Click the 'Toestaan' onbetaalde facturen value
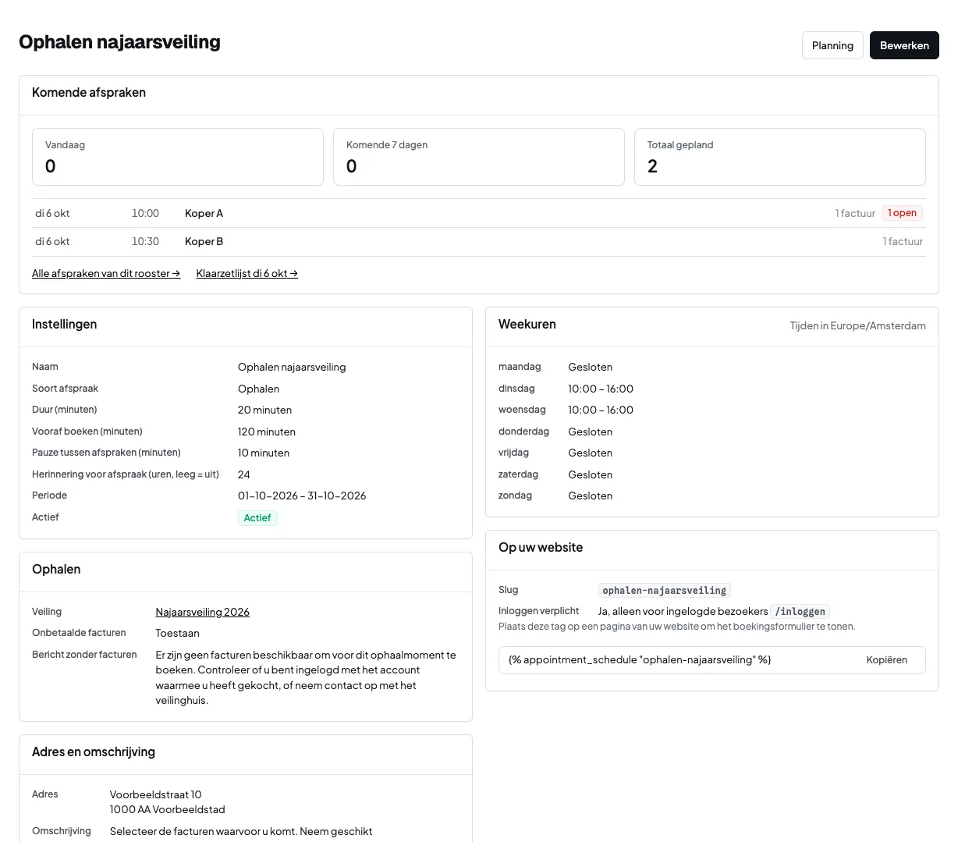Screen dimensions: 958x842 178,634
